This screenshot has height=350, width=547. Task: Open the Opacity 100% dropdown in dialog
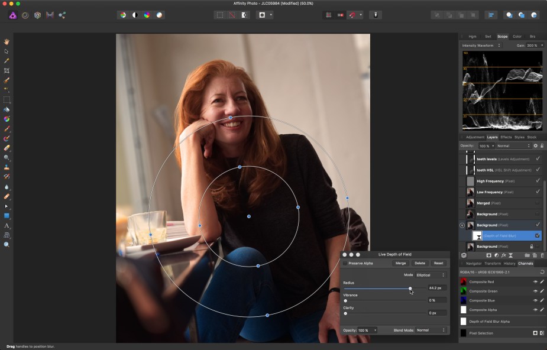point(367,330)
